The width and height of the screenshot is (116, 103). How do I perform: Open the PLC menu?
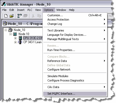tap(30, 10)
